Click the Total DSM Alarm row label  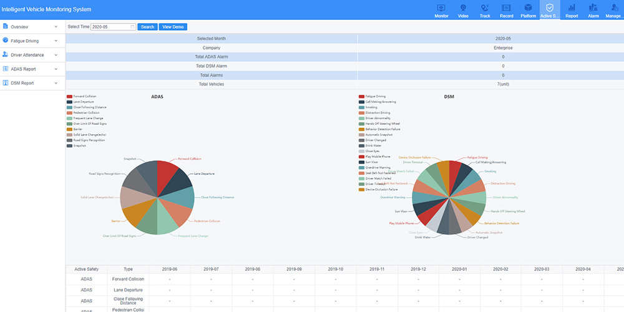pyautogui.click(x=212, y=66)
